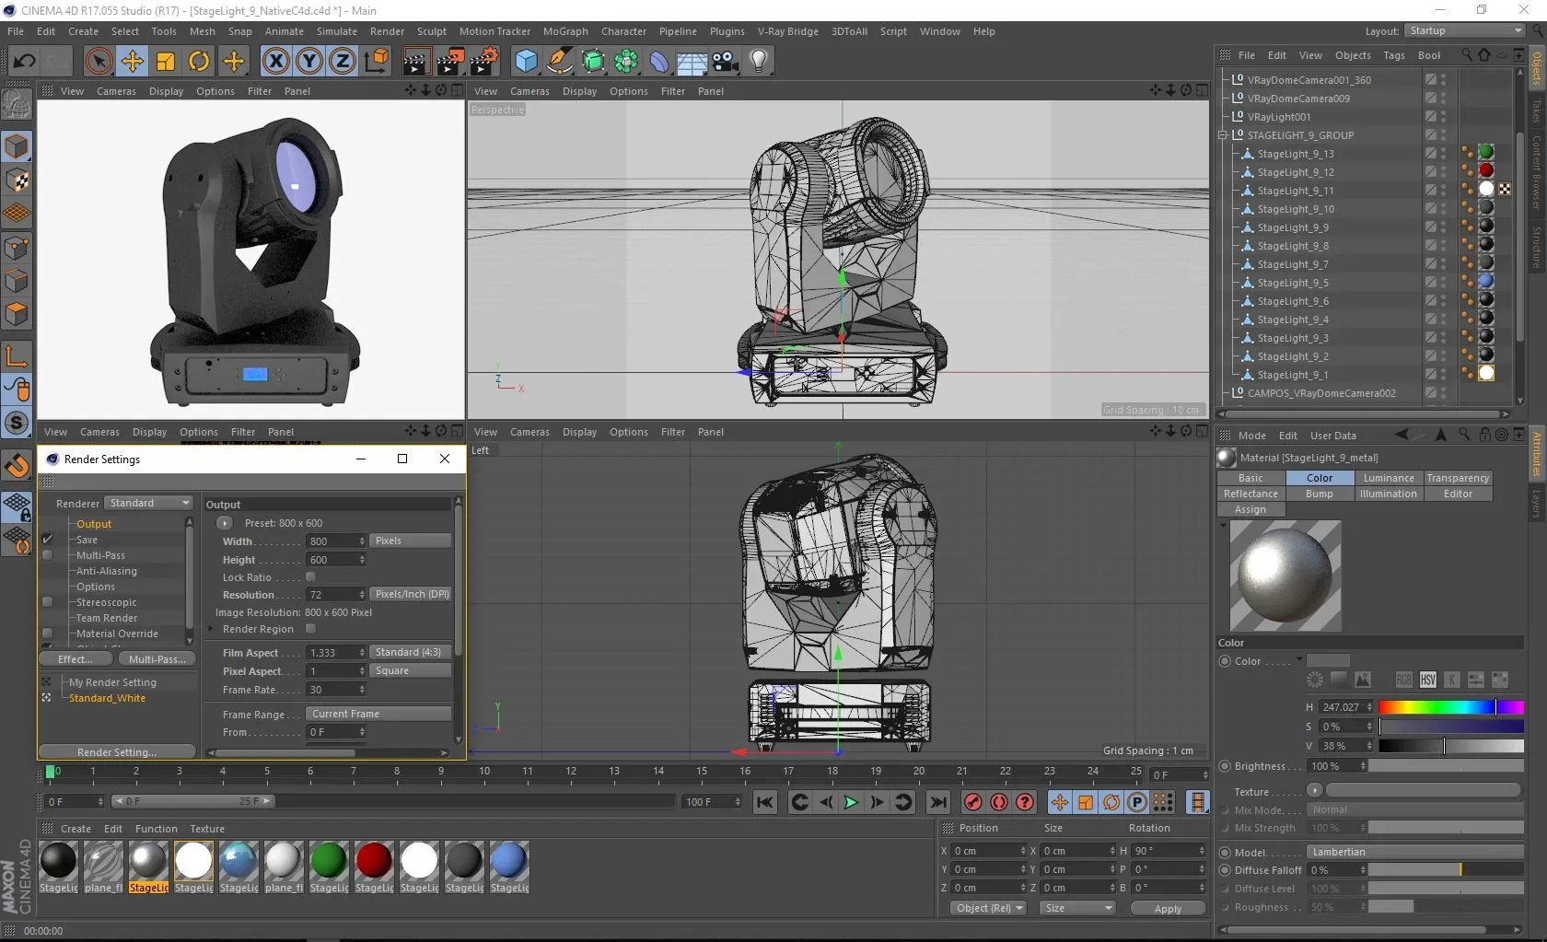Render the active view with the first clapperboard icon
This screenshot has width=1547, height=942.
tap(415, 62)
